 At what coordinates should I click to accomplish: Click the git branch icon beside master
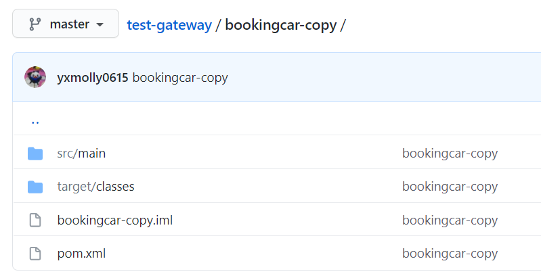[35, 24]
